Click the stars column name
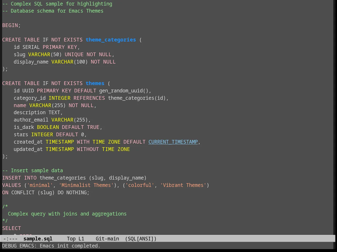This screenshot has width=337, height=252. (21, 134)
